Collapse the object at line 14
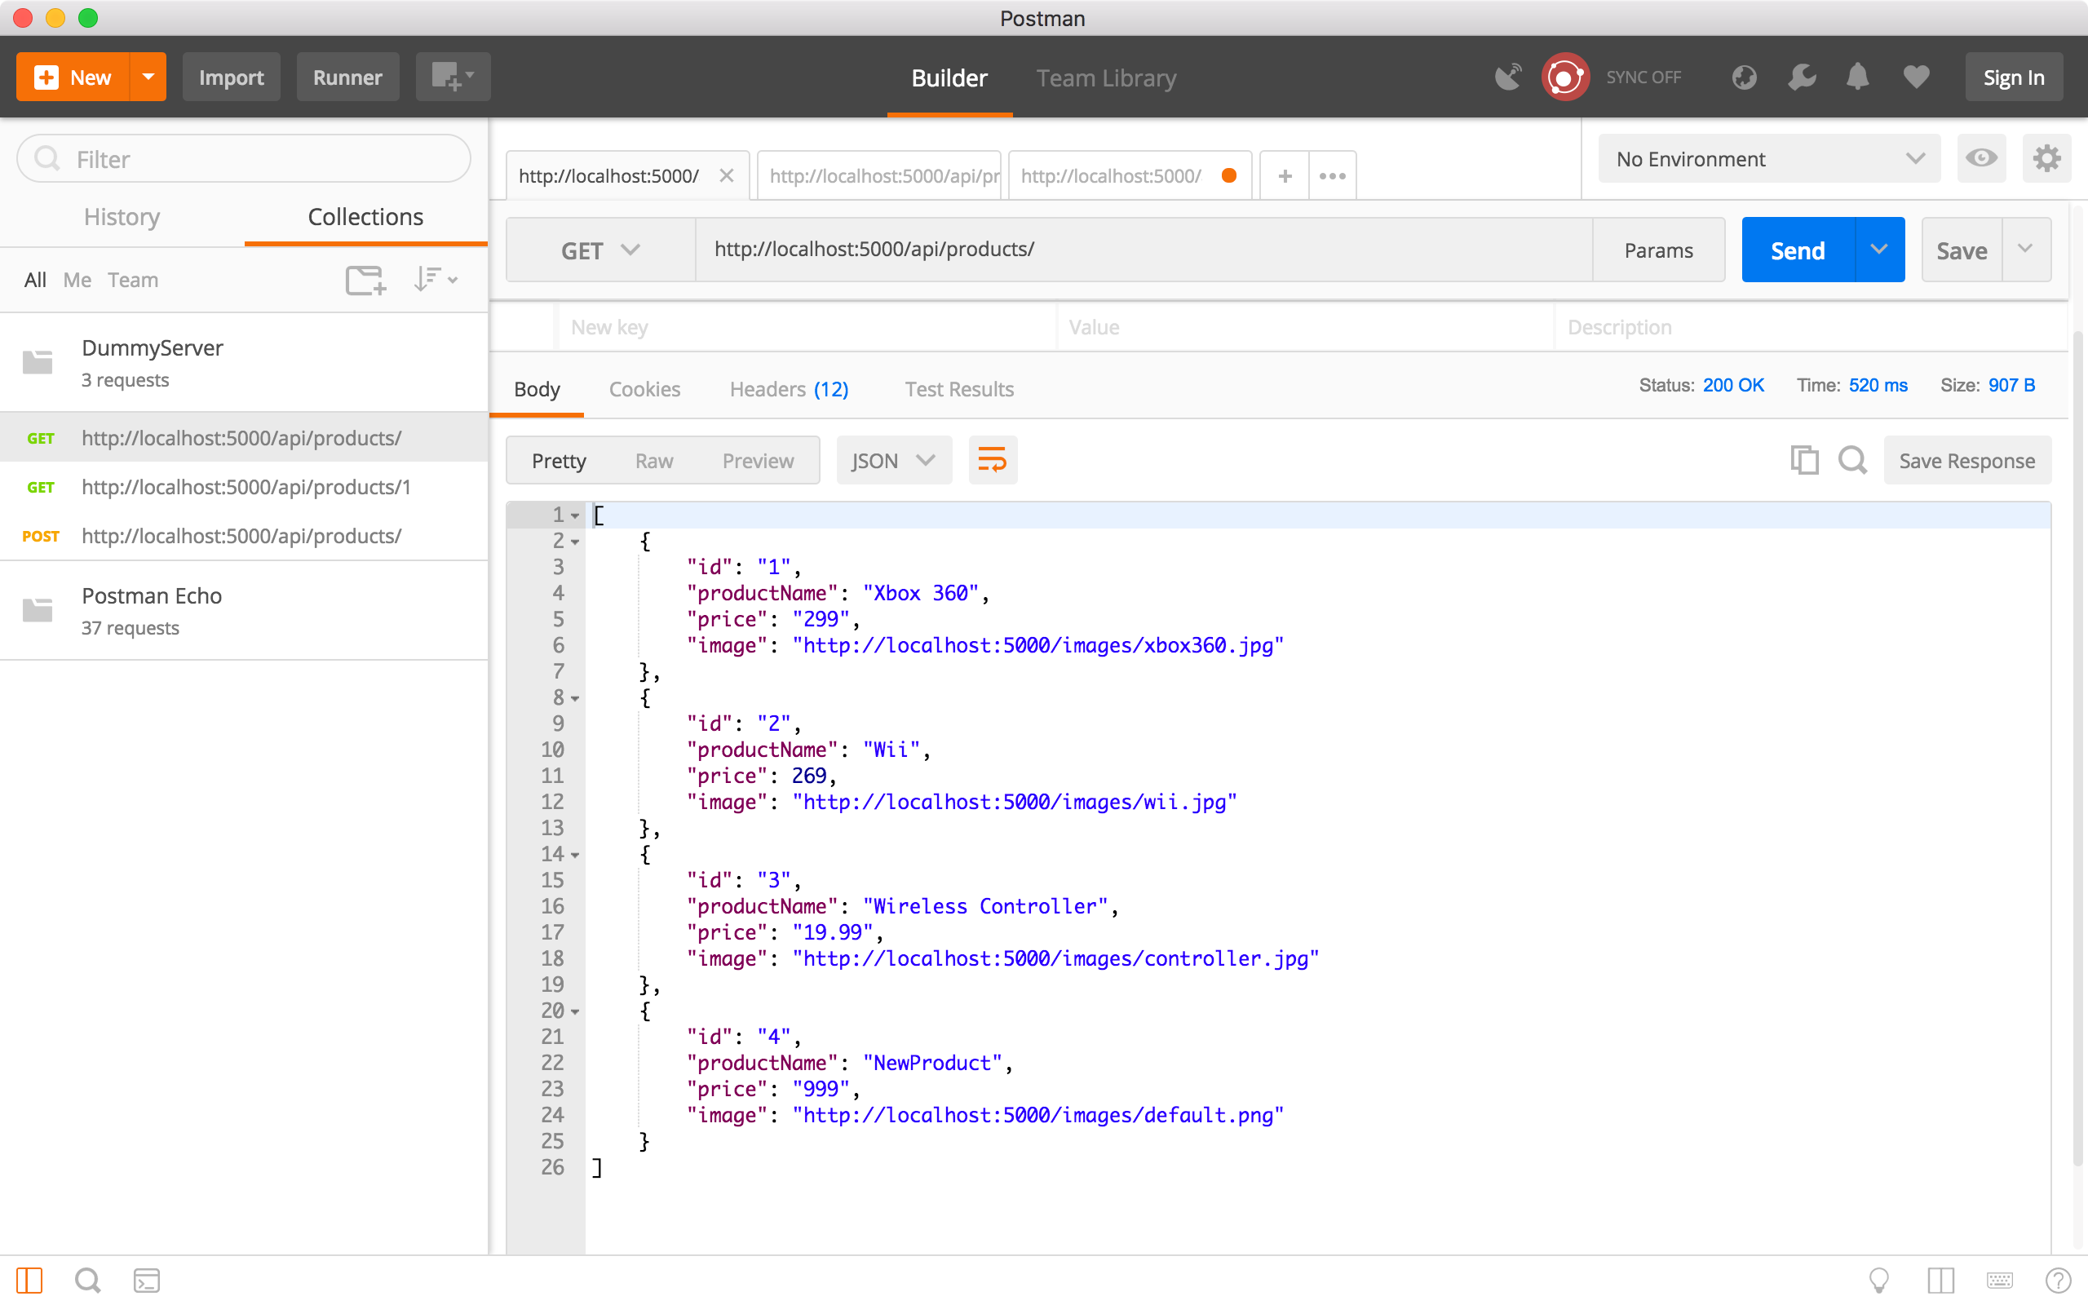Screen dimensions: 2088x1305 pyautogui.click(x=575, y=856)
